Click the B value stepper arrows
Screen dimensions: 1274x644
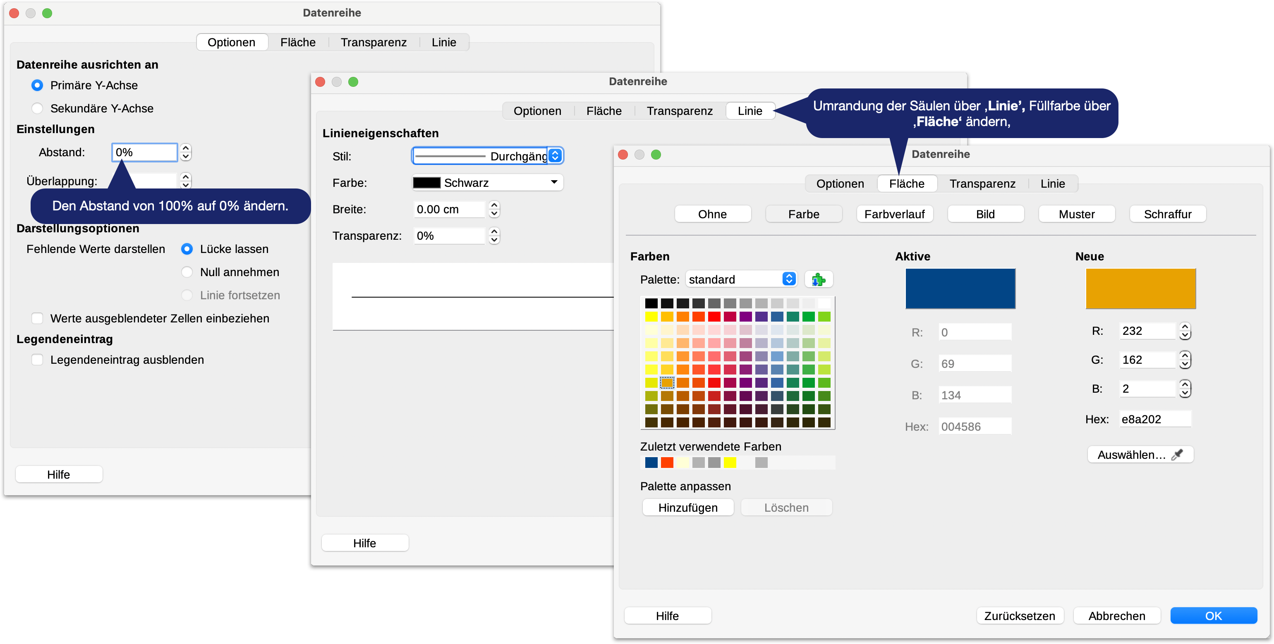pos(1185,389)
